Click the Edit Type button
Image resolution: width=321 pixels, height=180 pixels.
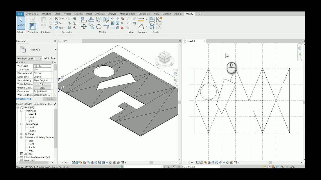coord(49,58)
